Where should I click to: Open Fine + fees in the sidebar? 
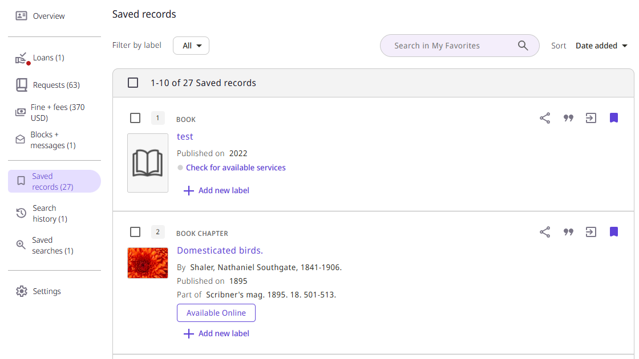pos(57,112)
